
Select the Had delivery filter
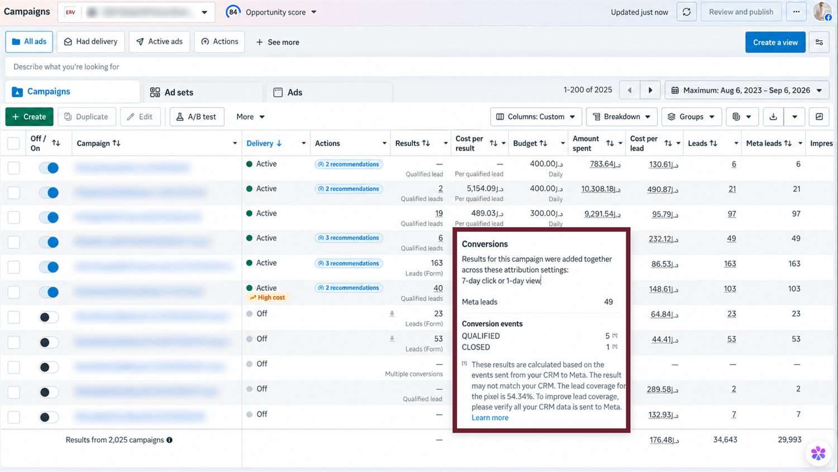point(91,42)
